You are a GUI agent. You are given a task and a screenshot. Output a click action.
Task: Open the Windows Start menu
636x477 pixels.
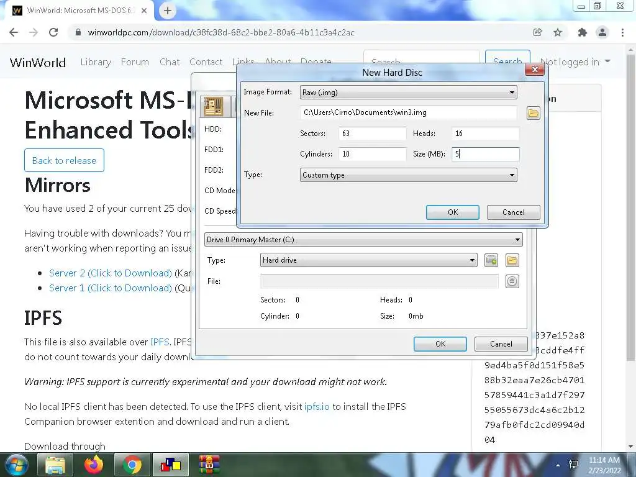[16, 465]
